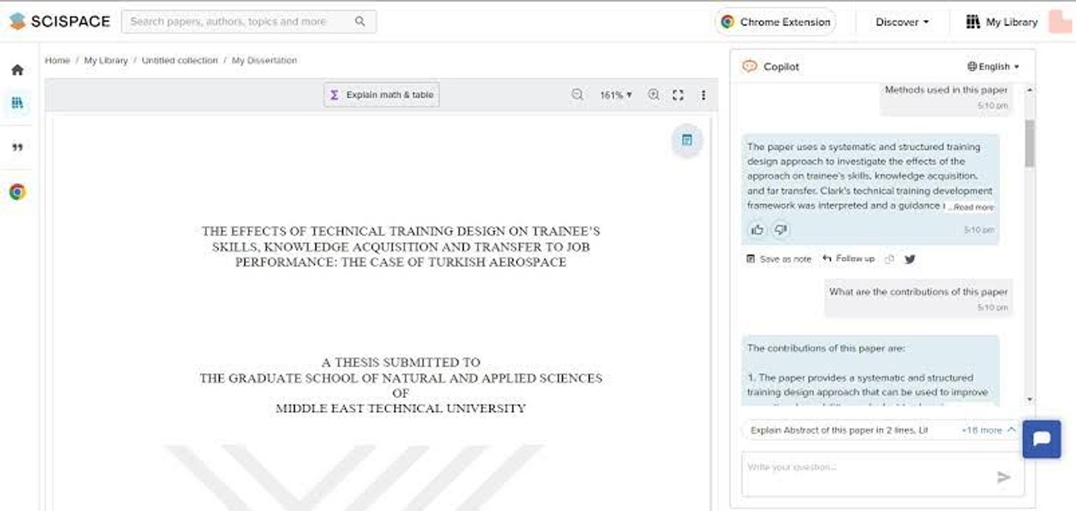This screenshot has width=1076, height=511.
Task: Zoom in the PDF viewer
Action: (654, 95)
